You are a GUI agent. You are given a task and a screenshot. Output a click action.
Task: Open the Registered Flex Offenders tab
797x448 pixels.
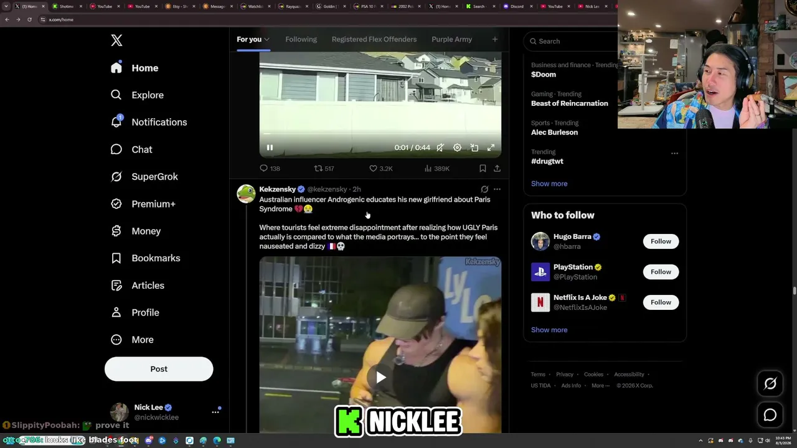point(374,39)
